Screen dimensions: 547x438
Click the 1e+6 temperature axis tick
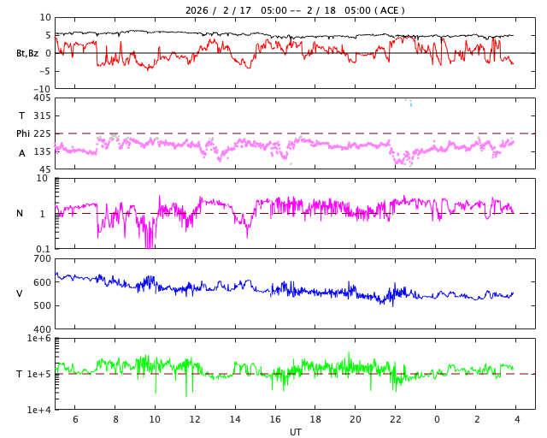39,339
